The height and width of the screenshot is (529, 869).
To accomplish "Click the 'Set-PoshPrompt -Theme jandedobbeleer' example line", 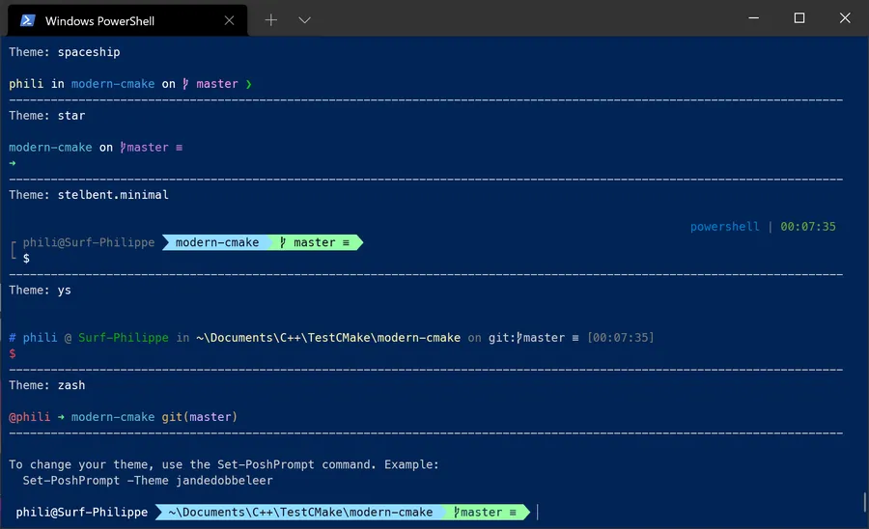I will pos(148,481).
